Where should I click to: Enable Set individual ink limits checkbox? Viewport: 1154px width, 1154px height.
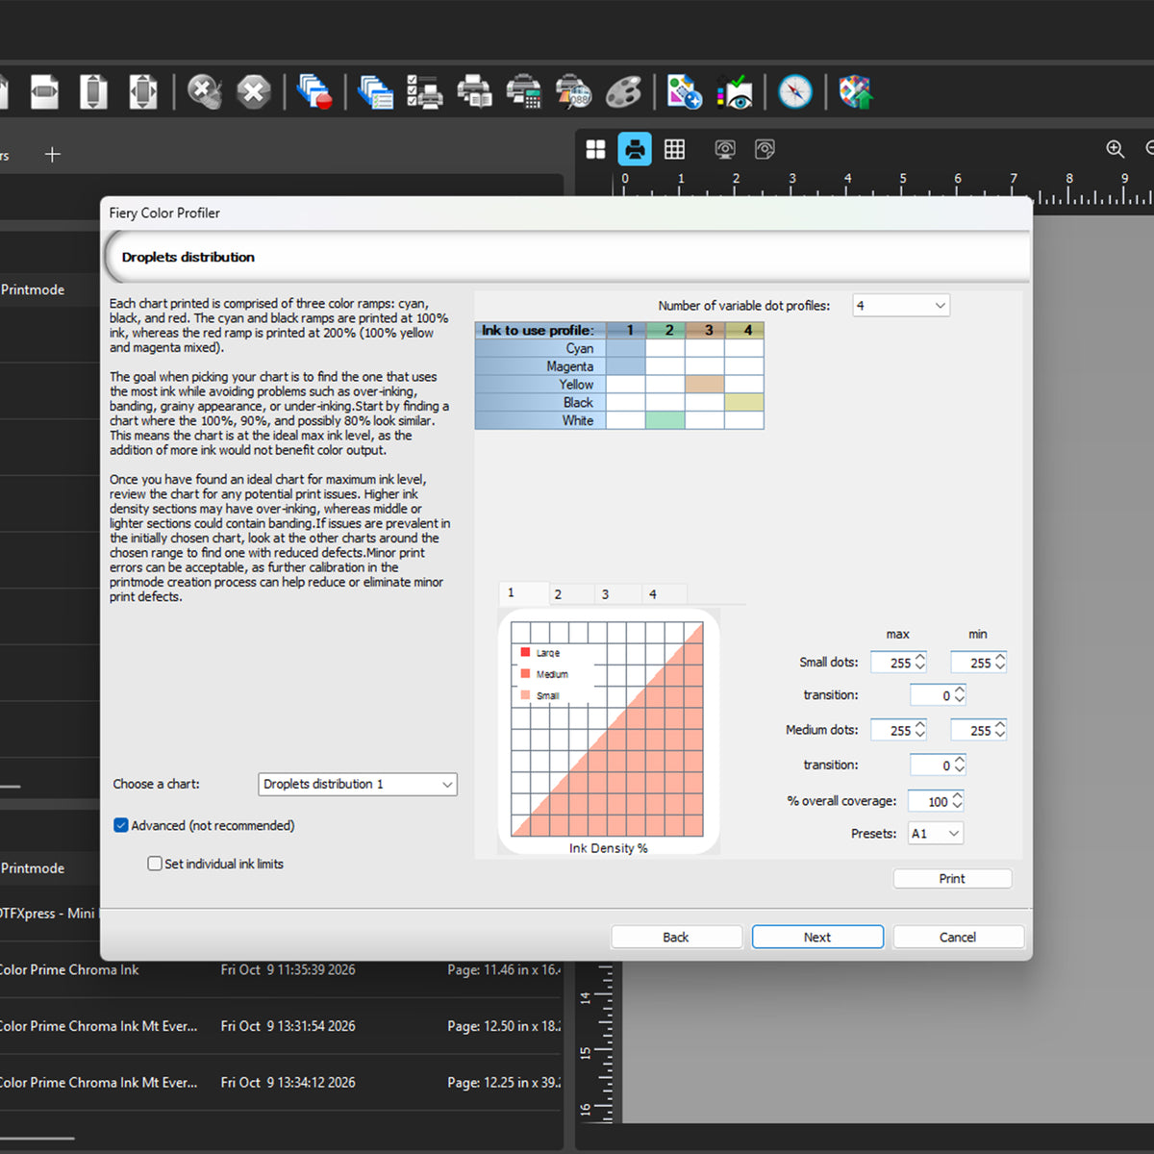pyautogui.click(x=155, y=864)
